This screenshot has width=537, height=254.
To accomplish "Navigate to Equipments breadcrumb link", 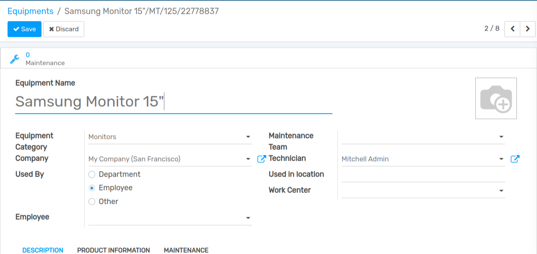I will (31, 11).
